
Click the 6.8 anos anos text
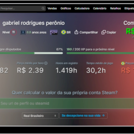[37, 32]
